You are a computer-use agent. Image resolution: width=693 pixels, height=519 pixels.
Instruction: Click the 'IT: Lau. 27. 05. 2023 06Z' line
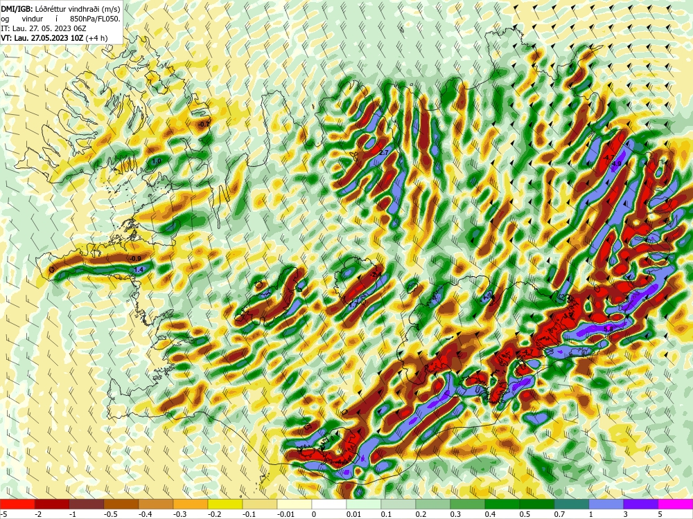click(43, 28)
